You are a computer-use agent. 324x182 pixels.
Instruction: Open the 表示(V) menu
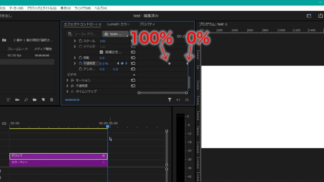click(65, 8)
